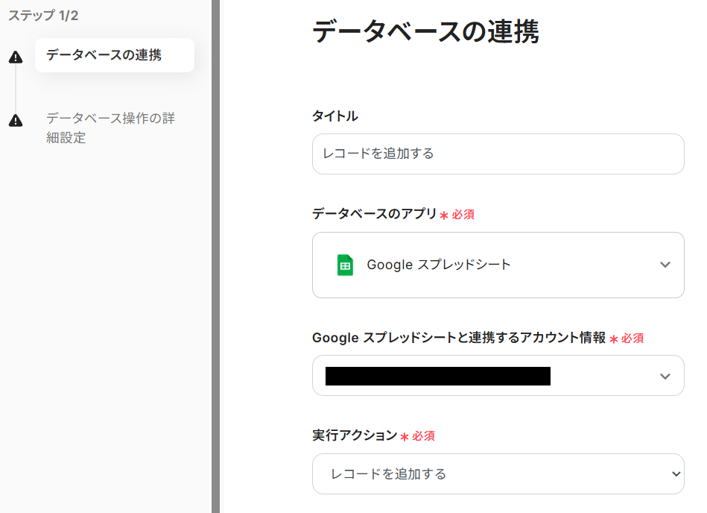
Task: Click the ステップ 1/2 indicator
Action: point(43,16)
